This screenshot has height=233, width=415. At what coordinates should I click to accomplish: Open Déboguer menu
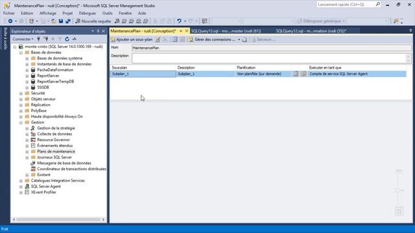pyautogui.click(x=88, y=13)
